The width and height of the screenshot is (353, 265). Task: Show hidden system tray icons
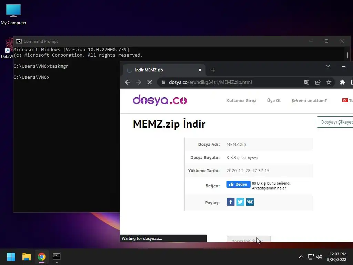301,257
